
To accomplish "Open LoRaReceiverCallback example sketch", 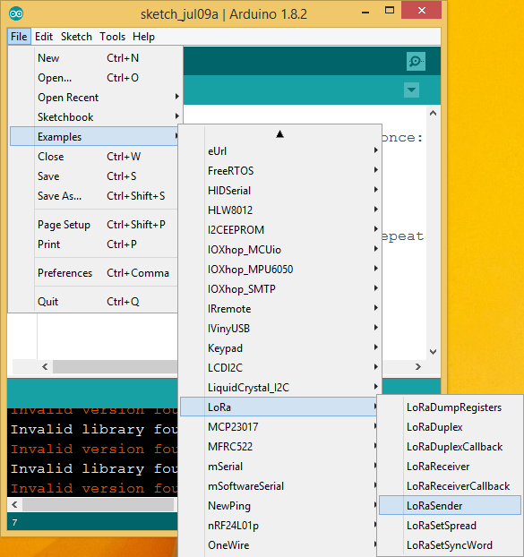I will (x=451, y=486).
